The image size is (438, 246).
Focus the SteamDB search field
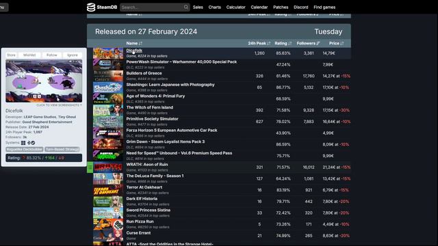coord(155,8)
